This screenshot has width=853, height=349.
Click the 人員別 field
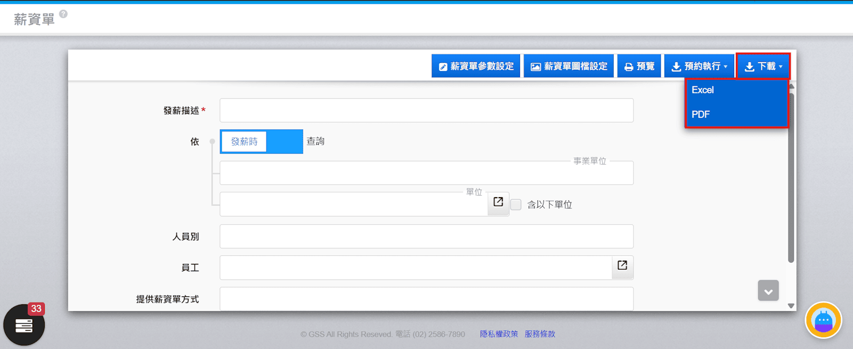426,236
